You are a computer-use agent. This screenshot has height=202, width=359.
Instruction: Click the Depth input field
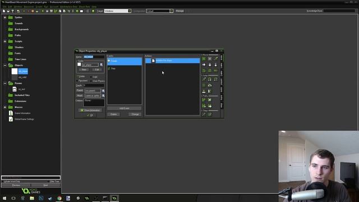pos(94,85)
